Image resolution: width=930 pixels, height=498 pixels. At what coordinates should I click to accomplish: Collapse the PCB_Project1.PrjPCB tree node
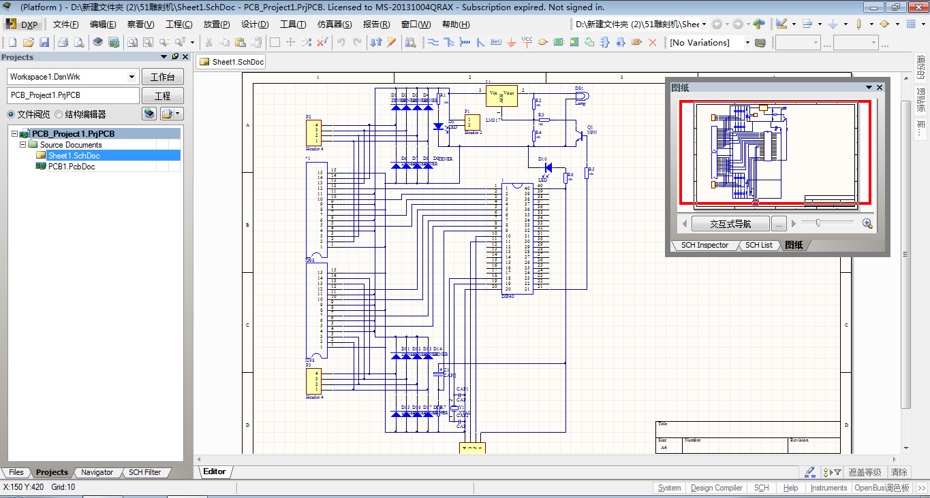(x=14, y=134)
